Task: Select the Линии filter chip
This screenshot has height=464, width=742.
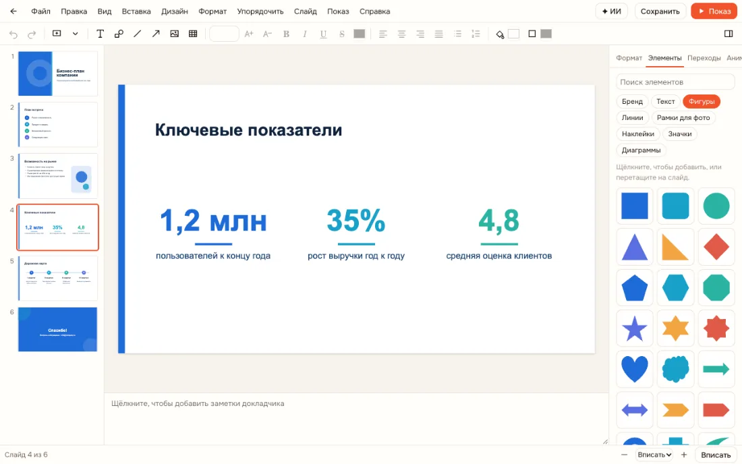Action: 632,118
